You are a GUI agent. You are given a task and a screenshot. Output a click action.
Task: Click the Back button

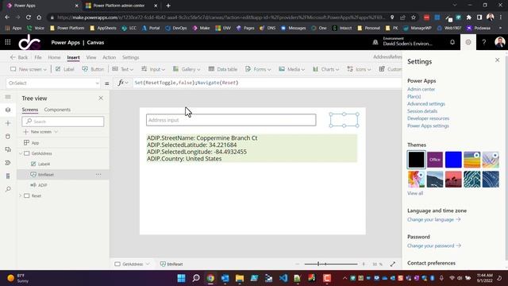click(x=19, y=57)
